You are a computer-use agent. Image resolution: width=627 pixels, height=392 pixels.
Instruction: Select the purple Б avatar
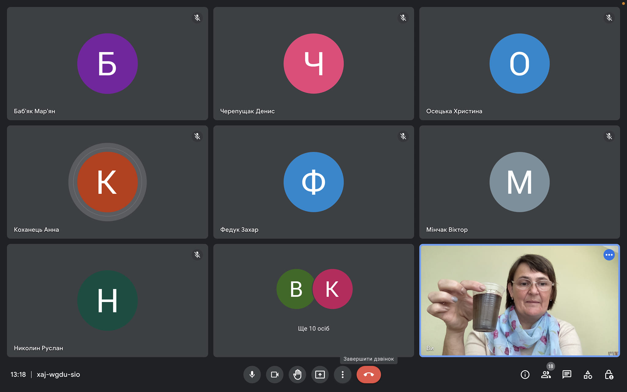107,63
